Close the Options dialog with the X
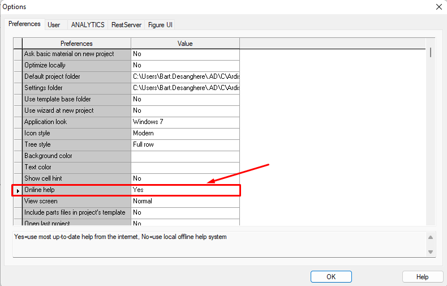This screenshot has width=447, height=286. pos(439,7)
